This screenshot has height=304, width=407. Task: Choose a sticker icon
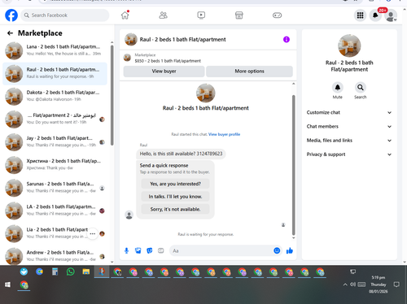[150, 250]
